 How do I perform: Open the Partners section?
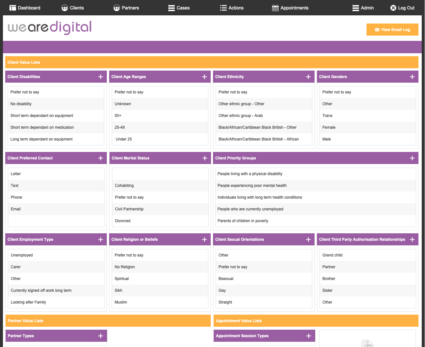pos(126,8)
